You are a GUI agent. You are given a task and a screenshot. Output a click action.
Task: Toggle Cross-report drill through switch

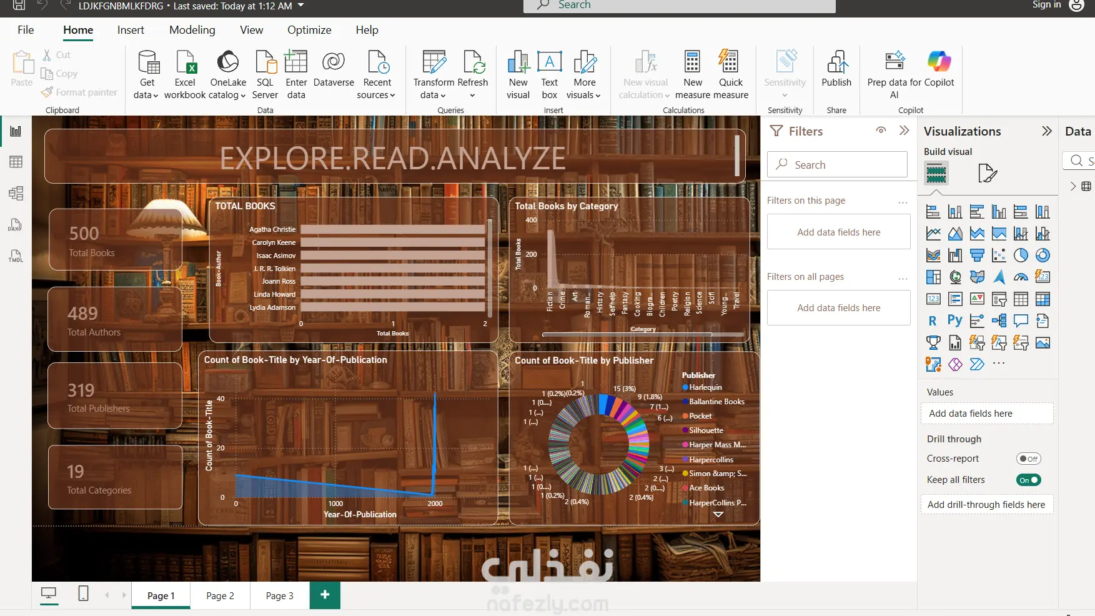[1028, 459]
